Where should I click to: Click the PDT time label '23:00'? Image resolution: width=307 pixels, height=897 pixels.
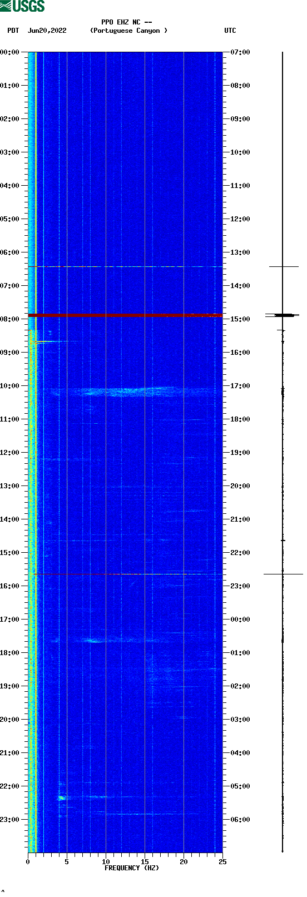[x=9, y=820]
